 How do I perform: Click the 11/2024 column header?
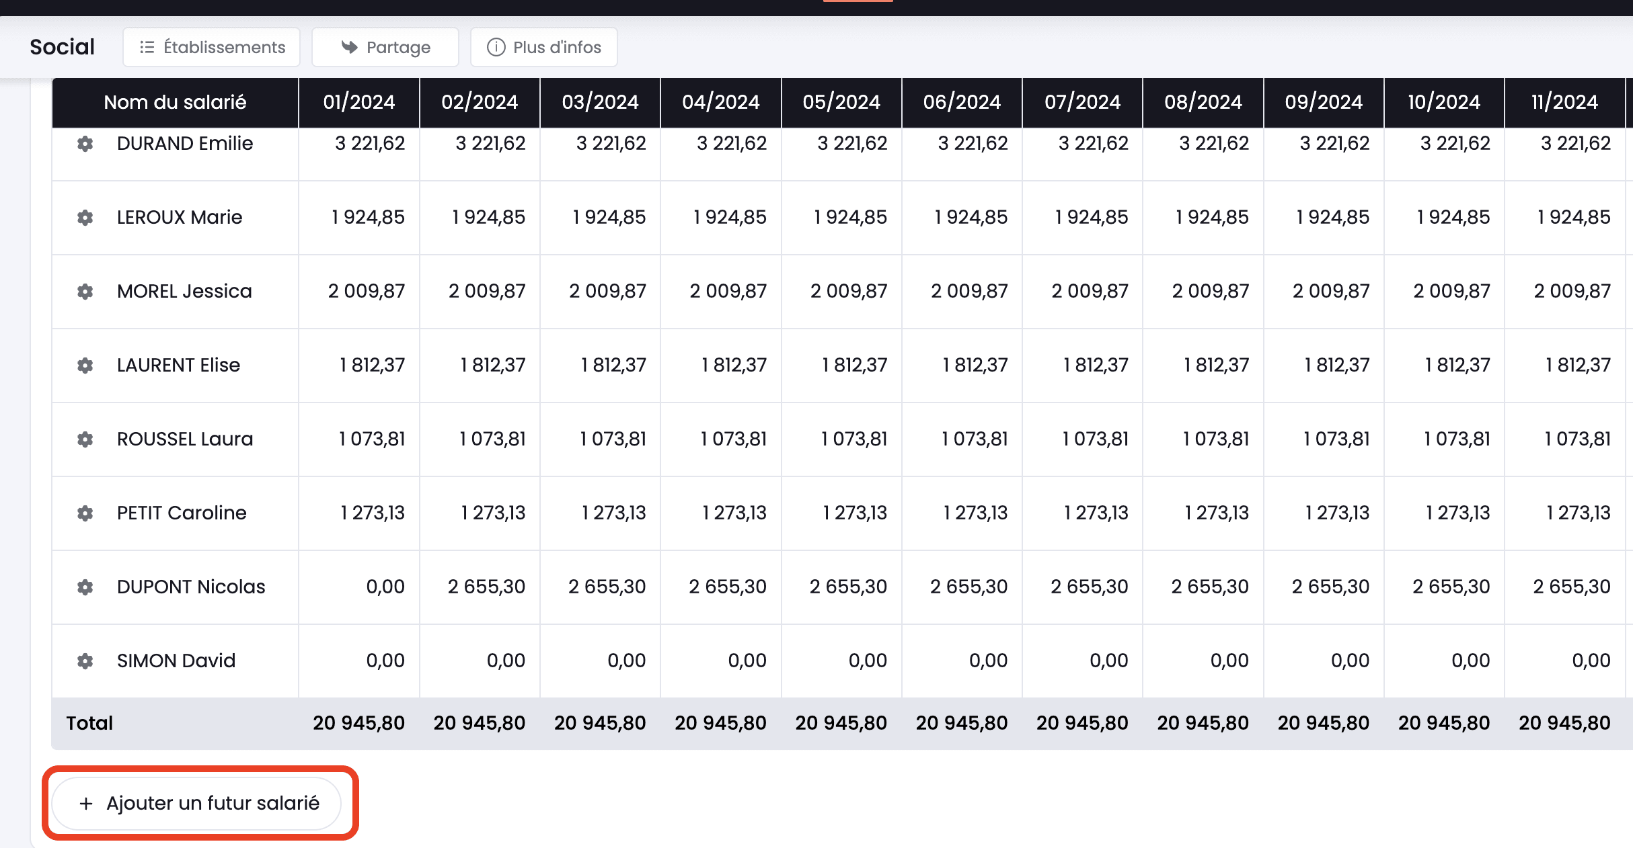[x=1564, y=102]
